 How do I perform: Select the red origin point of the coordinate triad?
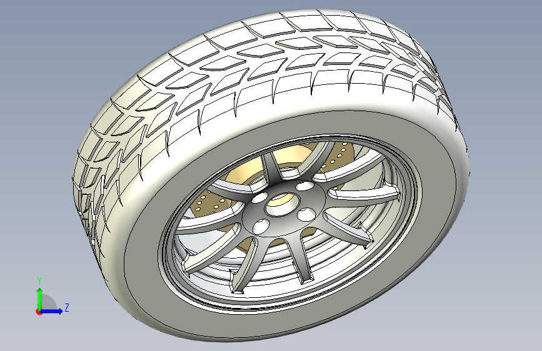point(38,312)
